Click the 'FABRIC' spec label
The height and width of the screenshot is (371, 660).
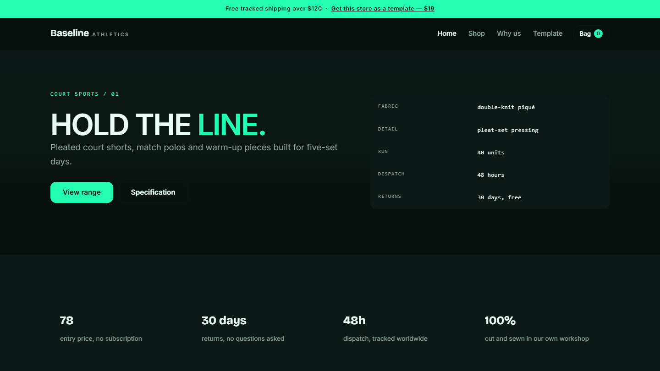click(388, 106)
